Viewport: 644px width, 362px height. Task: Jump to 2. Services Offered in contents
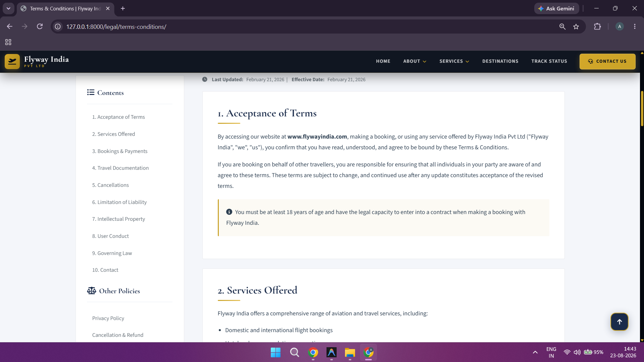click(113, 134)
